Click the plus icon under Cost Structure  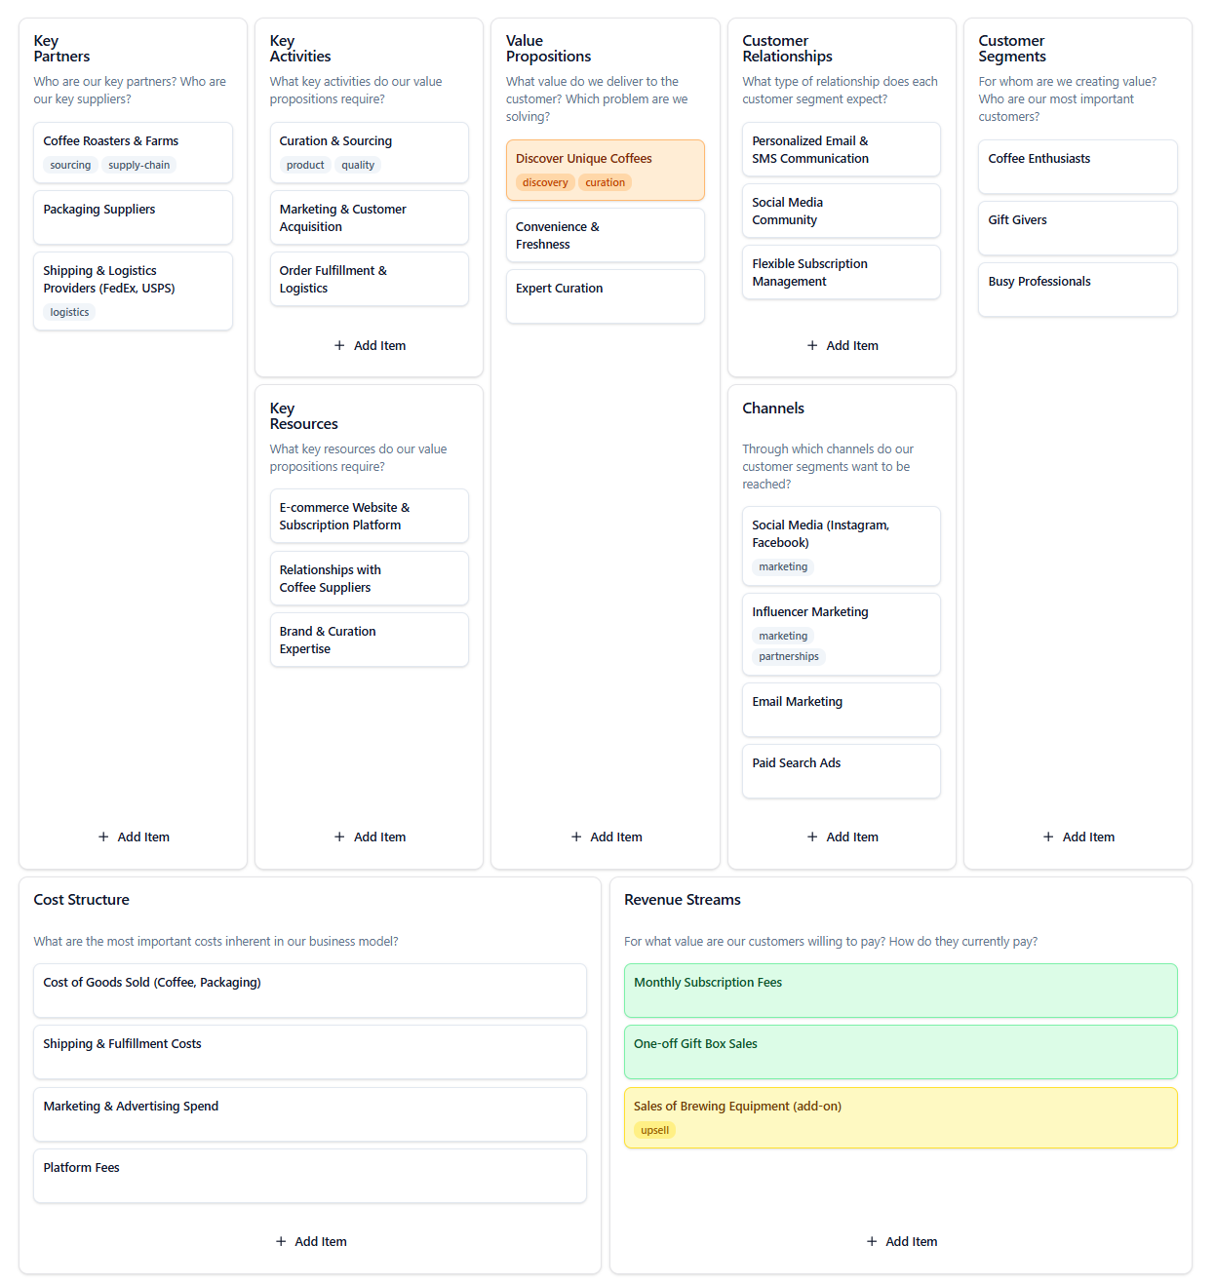point(281,1241)
